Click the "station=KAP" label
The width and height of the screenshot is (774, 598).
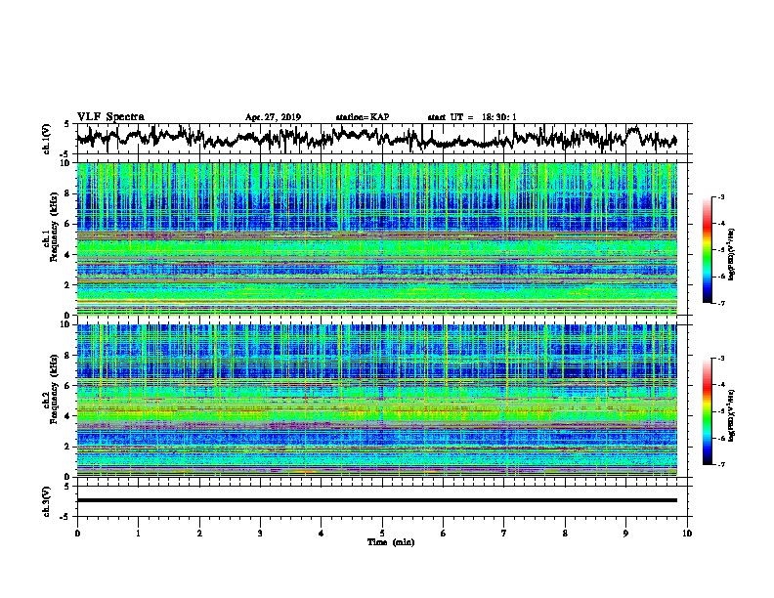point(363,117)
